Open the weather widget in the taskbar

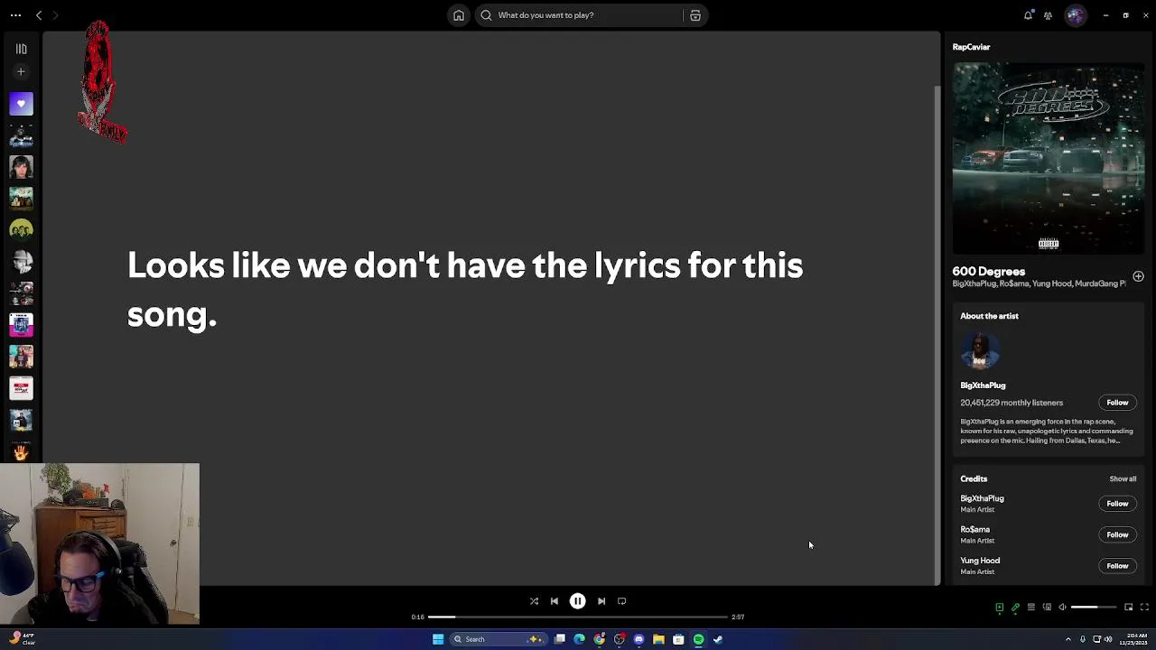(22, 639)
